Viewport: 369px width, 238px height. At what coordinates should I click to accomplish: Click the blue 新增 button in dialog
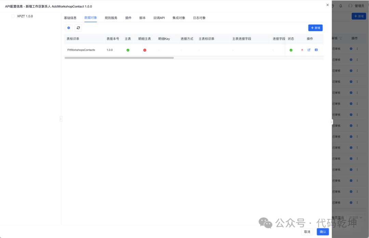click(x=315, y=28)
